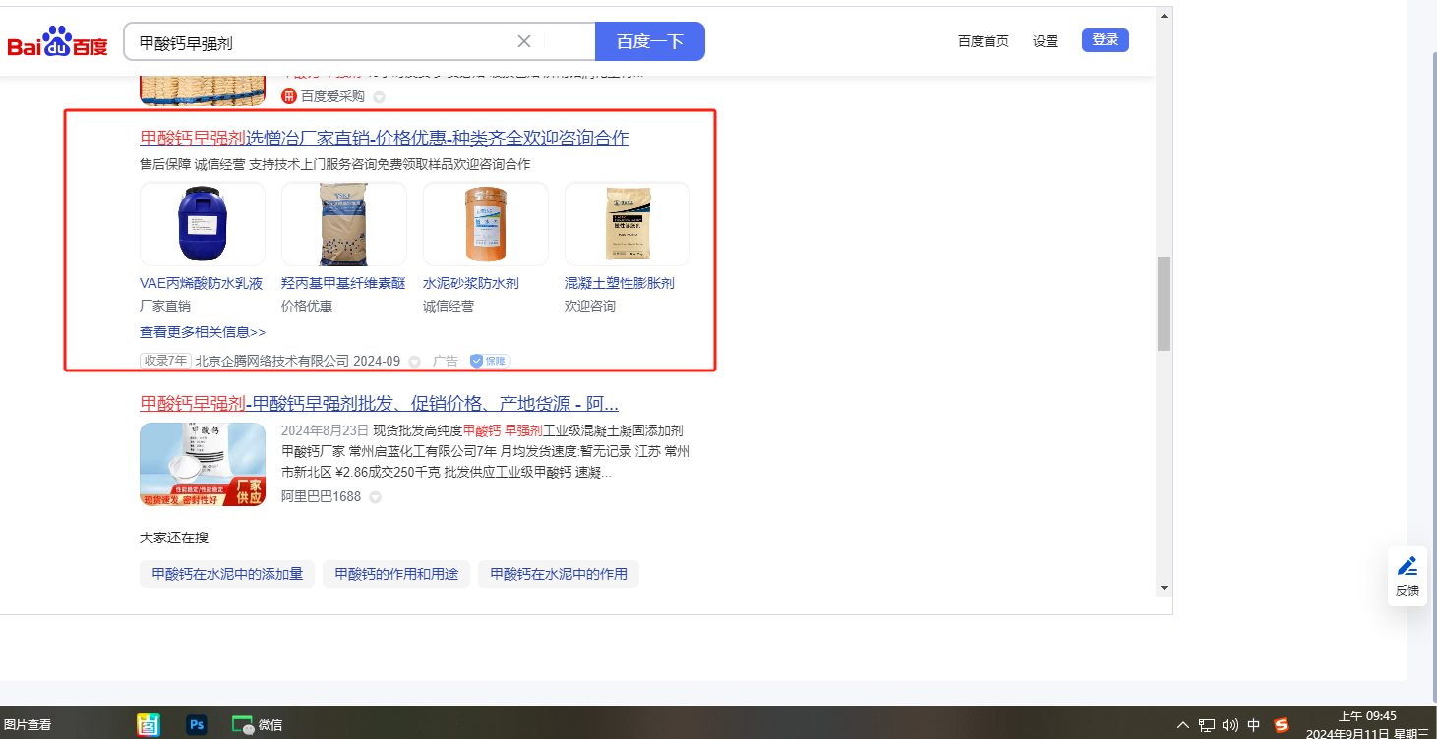
Task: Open the 混凝土塑性膨胀剂 link
Action: (x=620, y=283)
